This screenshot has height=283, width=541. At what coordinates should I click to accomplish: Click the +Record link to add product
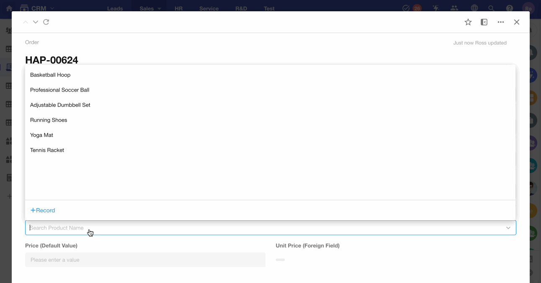(43, 210)
